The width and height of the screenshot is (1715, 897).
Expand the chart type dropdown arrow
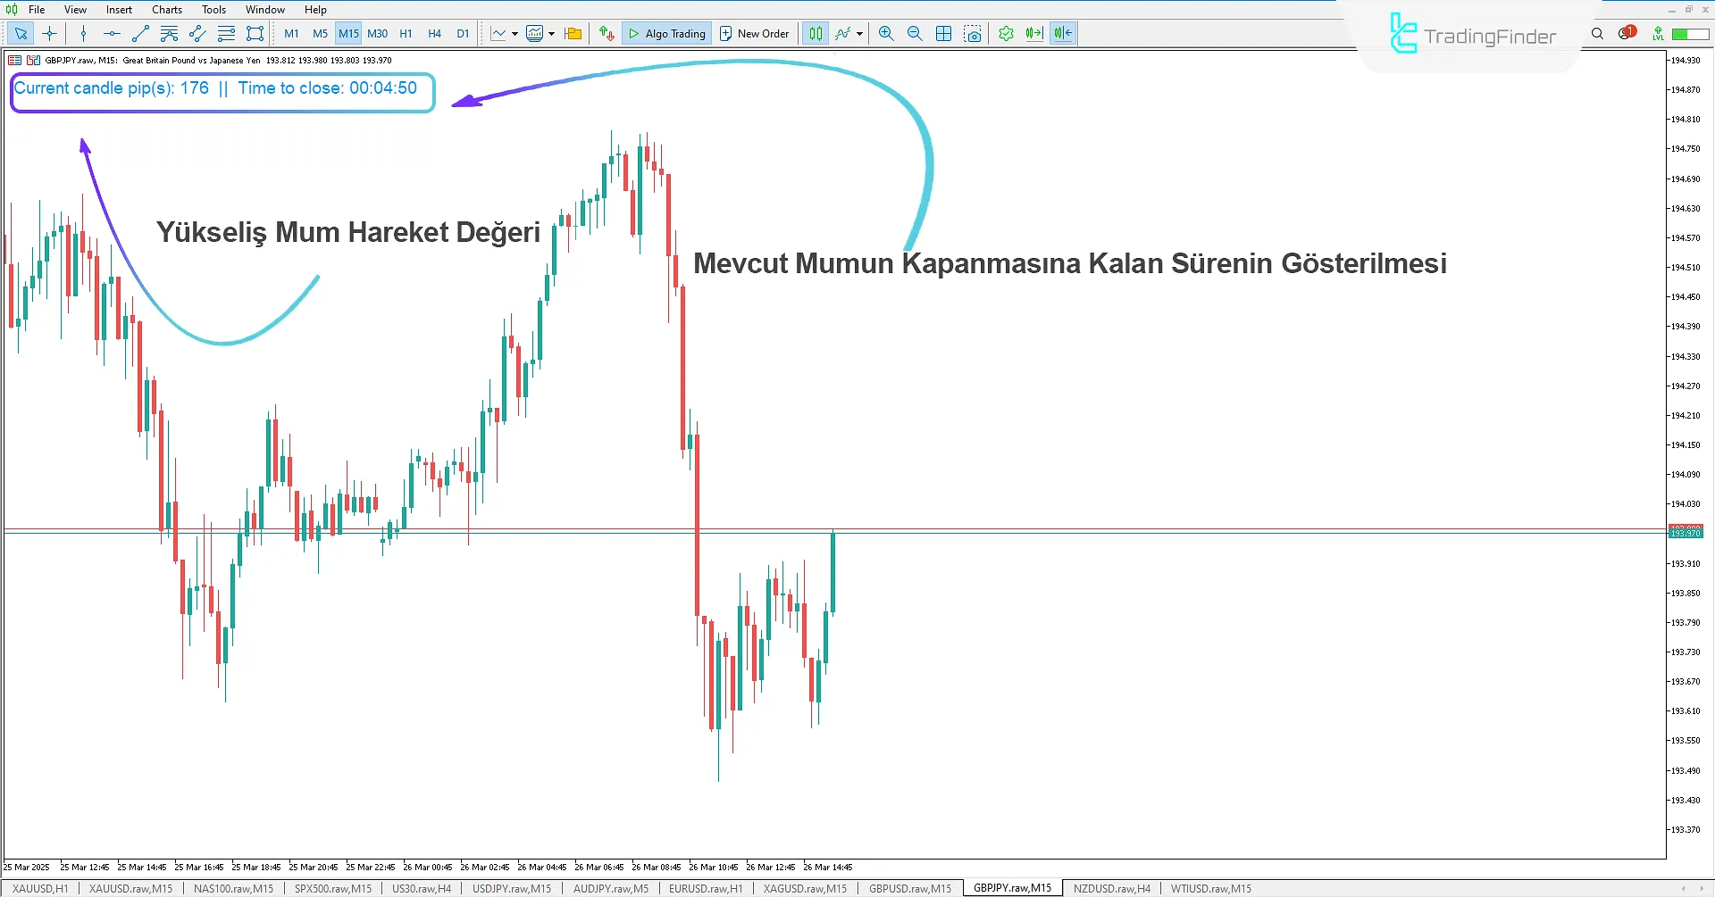(514, 34)
